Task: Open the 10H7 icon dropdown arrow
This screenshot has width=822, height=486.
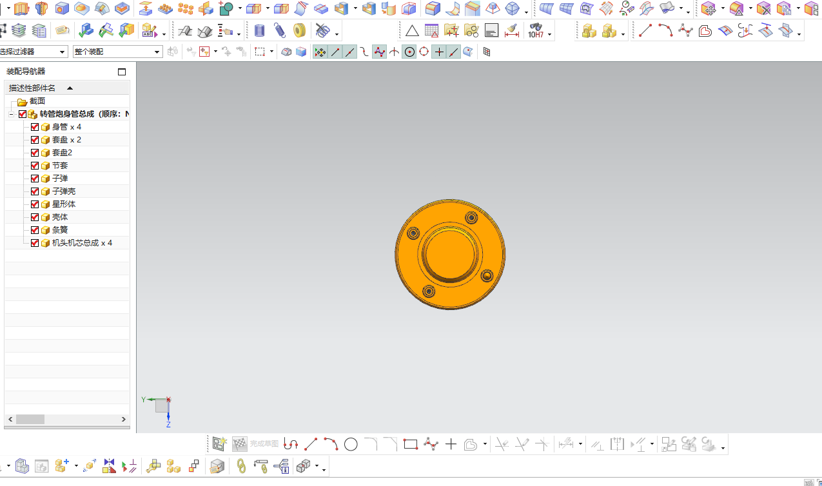Action: click(550, 34)
